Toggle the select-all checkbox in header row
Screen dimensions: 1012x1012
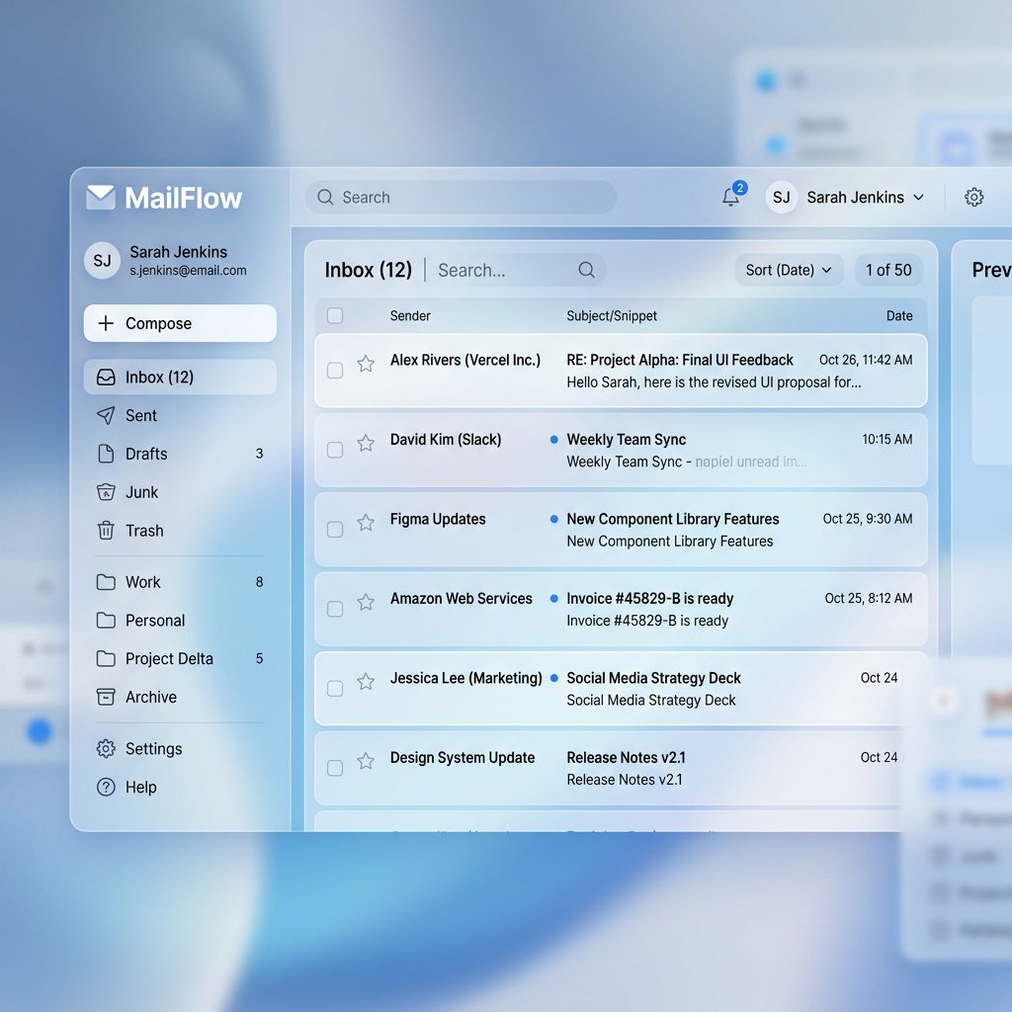tap(335, 315)
